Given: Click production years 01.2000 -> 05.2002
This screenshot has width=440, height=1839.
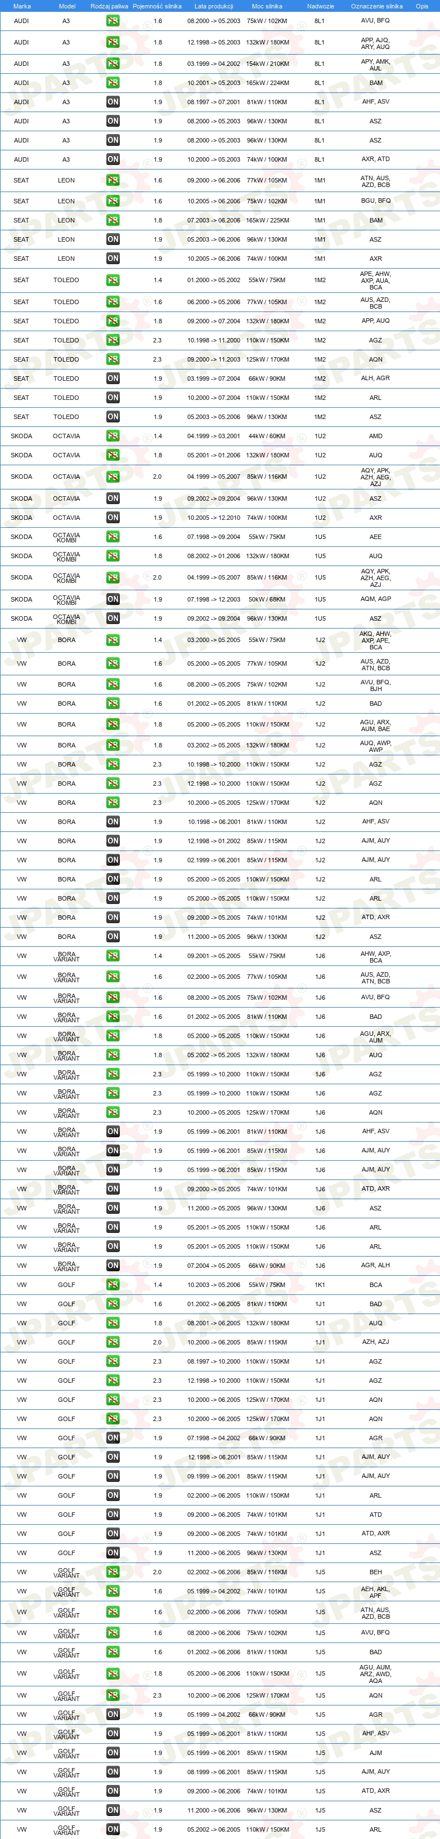Looking at the screenshot, I should click(214, 280).
